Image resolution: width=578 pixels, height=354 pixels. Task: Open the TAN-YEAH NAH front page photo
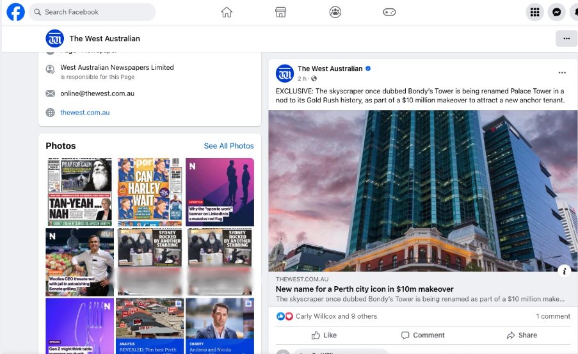tap(79, 192)
